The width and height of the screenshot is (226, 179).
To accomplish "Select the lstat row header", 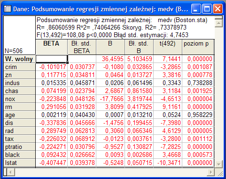I will 19,163.
